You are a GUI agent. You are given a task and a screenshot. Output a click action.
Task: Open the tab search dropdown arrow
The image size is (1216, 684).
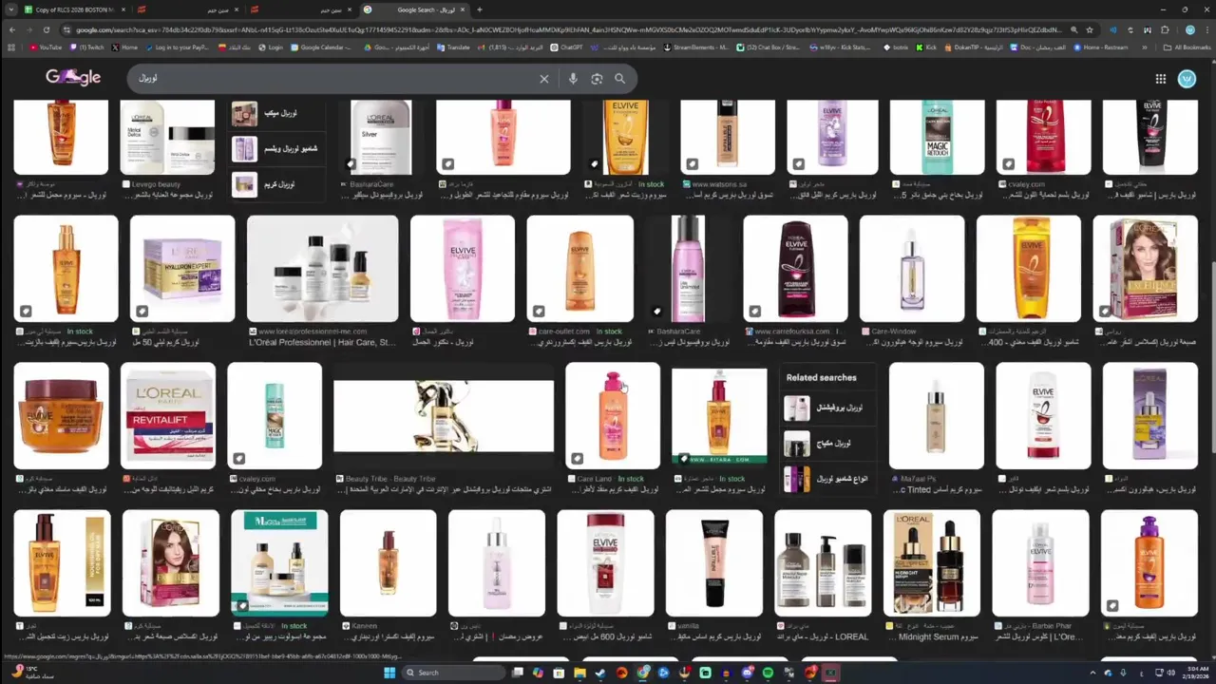[11, 9]
